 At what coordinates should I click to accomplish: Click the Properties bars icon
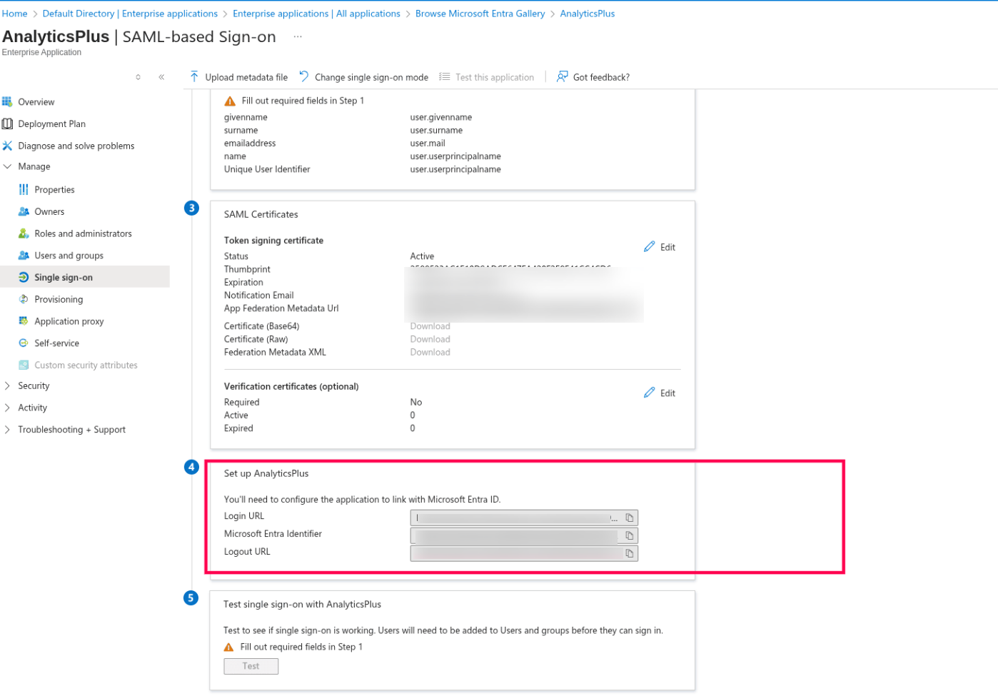24,189
